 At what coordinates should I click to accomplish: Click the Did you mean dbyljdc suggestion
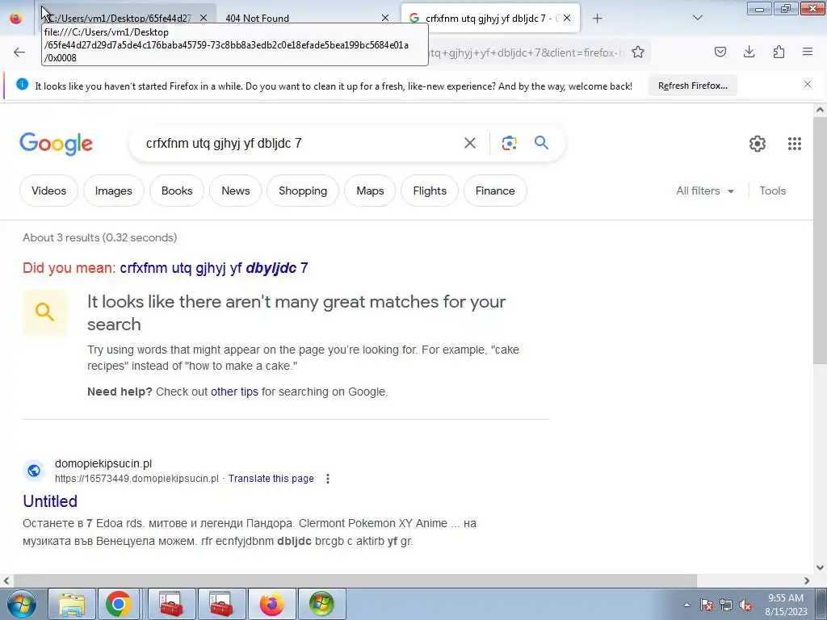(213, 268)
